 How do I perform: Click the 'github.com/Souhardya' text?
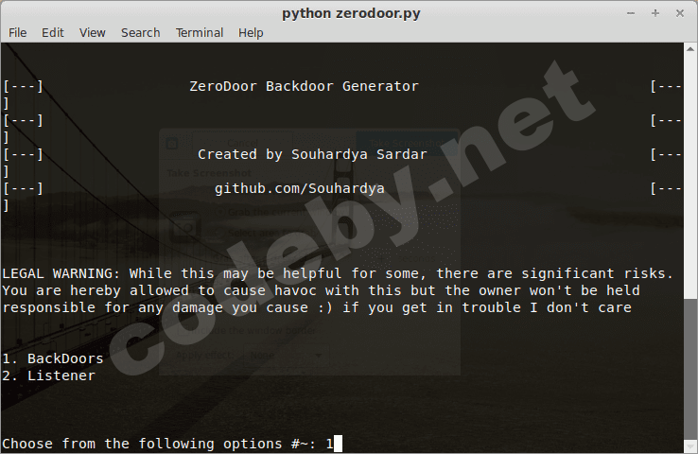pyautogui.click(x=300, y=189)
